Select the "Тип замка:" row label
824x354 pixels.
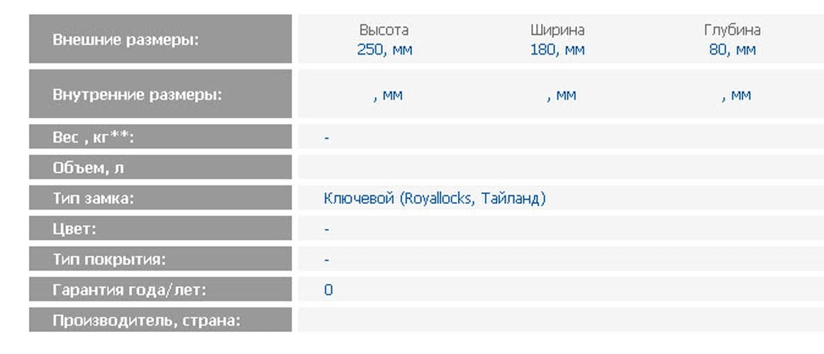(93, 199)
